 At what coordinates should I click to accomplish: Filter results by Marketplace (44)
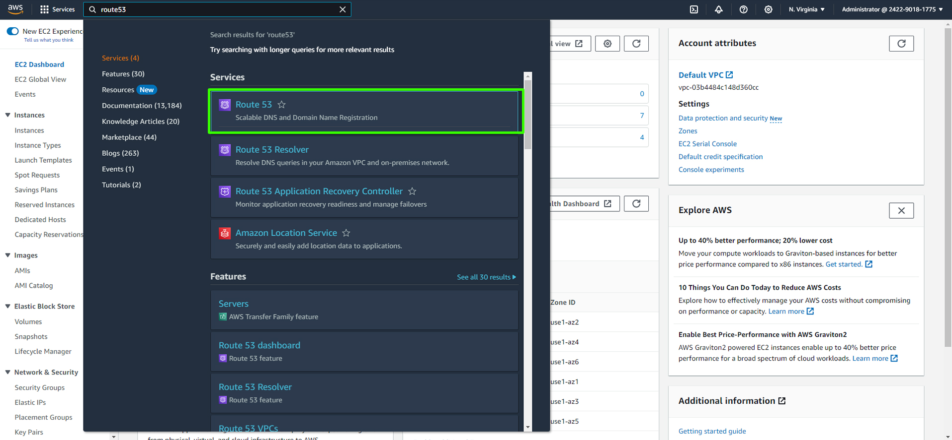click(x=129, y=137)
